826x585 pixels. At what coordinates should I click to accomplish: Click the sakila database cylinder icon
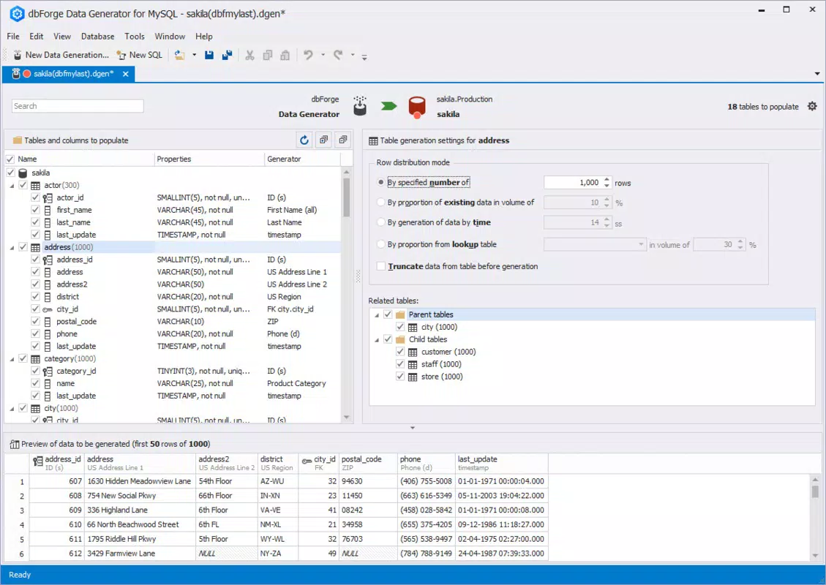point(23,173)
